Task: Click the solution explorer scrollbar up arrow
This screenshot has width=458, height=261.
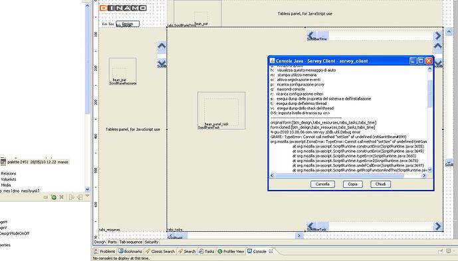Action: tap(87, 6)
